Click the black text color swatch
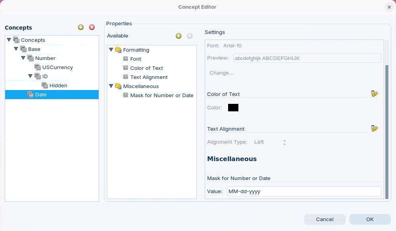Viewport: 396px width, 231px height. [233, 108]
